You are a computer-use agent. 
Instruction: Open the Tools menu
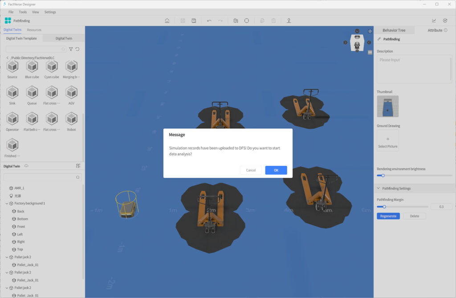[x=23, y=12]
